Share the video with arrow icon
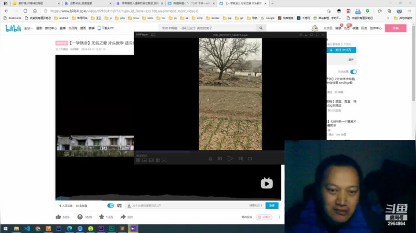The image size is (416, 233). click(123, 217)
